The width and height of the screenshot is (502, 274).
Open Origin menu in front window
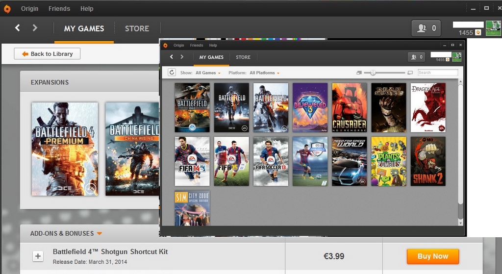(178, 45)
